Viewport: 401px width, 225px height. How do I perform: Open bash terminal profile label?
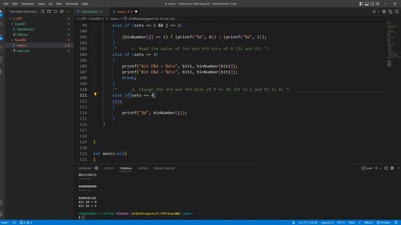coord(367,168)
